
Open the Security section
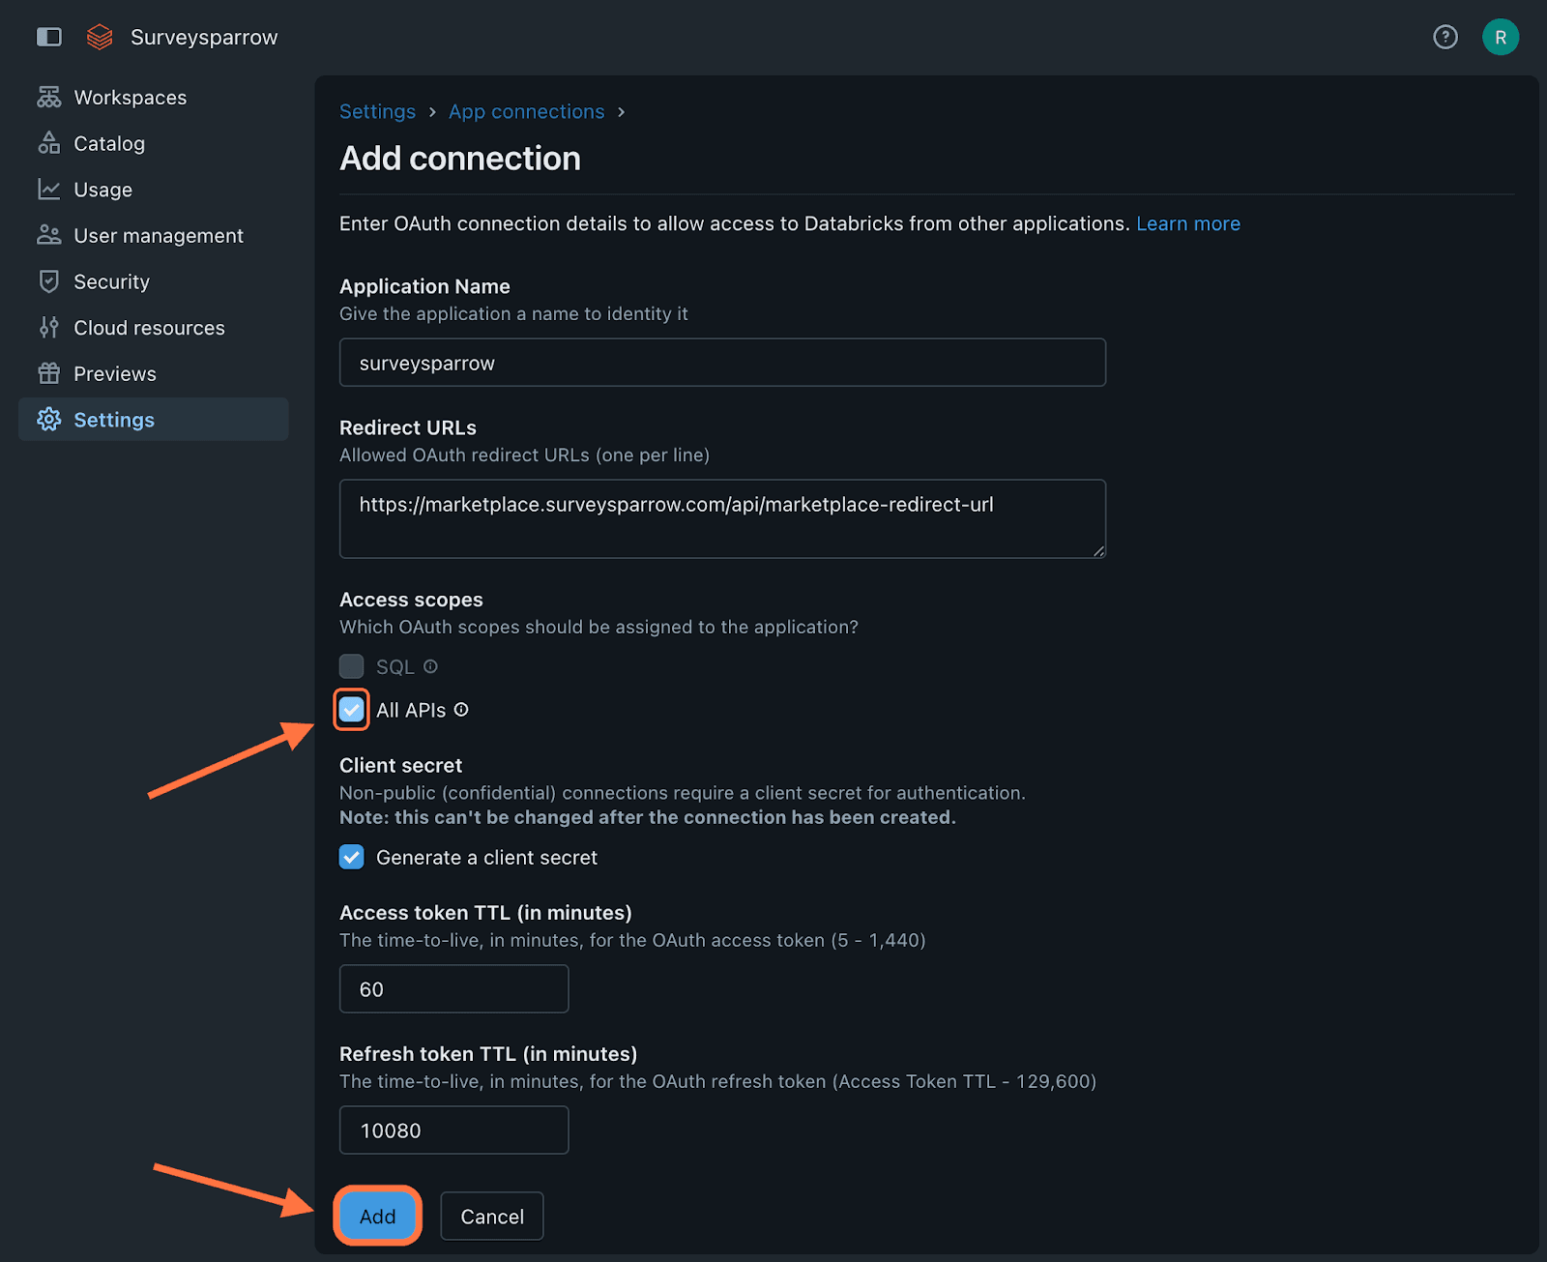111,281
